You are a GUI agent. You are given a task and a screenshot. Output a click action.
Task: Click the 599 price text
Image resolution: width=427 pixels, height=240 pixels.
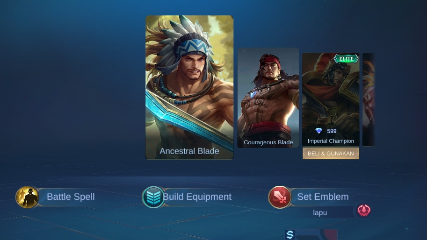[x=332, y=131]
